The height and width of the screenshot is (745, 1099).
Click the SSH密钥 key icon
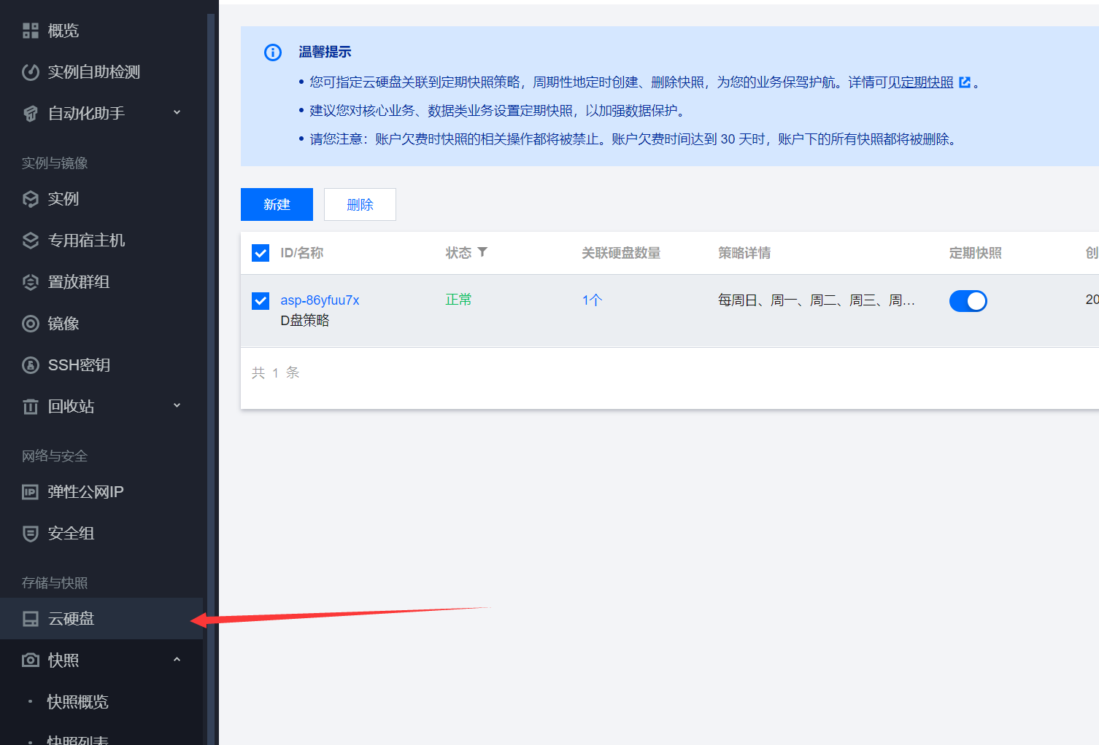(31, 365)
